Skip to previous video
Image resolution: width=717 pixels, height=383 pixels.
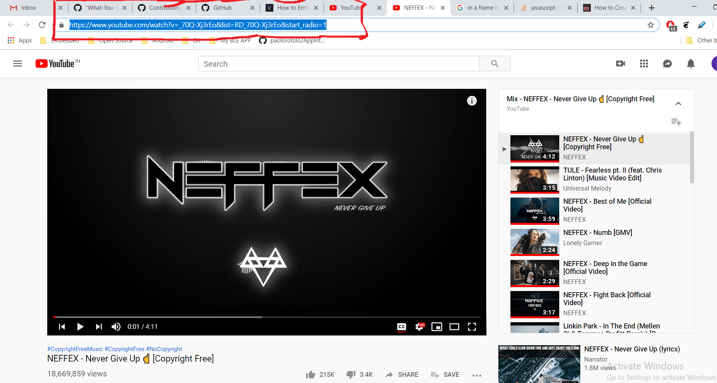(x=62, y=327)
